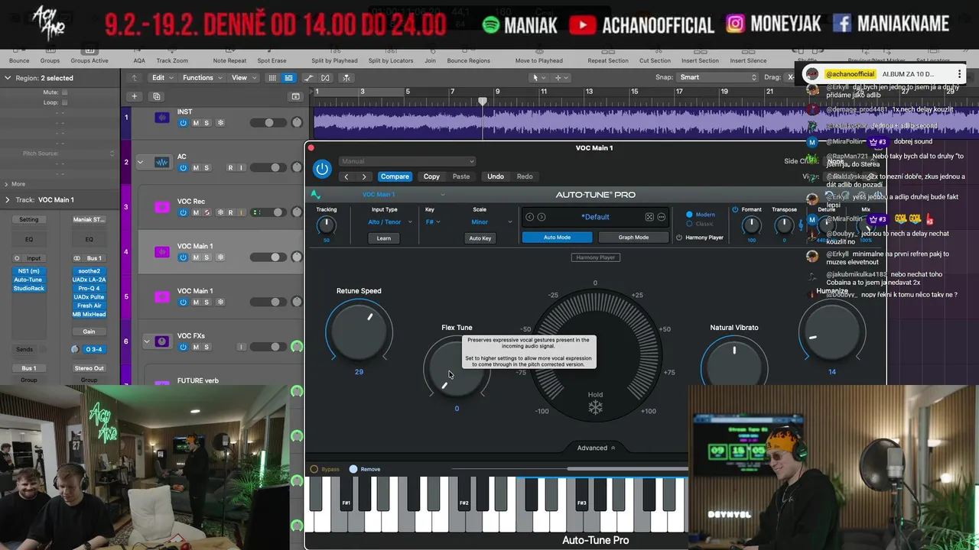Open the Key F# dropdown
This screenshot has height=550, width=979.
click(433, 222)
